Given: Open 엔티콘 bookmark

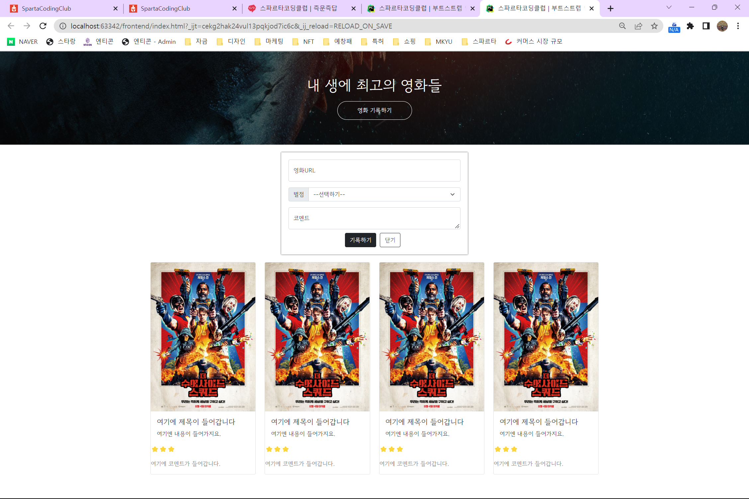Looking at the screenshot, I should 99,41.
